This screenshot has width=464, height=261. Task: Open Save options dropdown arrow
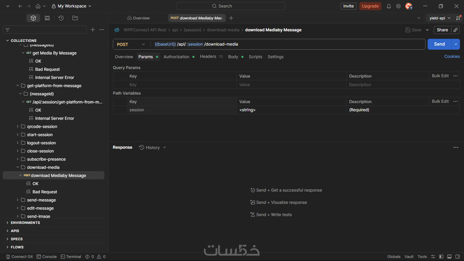[428, 30]
